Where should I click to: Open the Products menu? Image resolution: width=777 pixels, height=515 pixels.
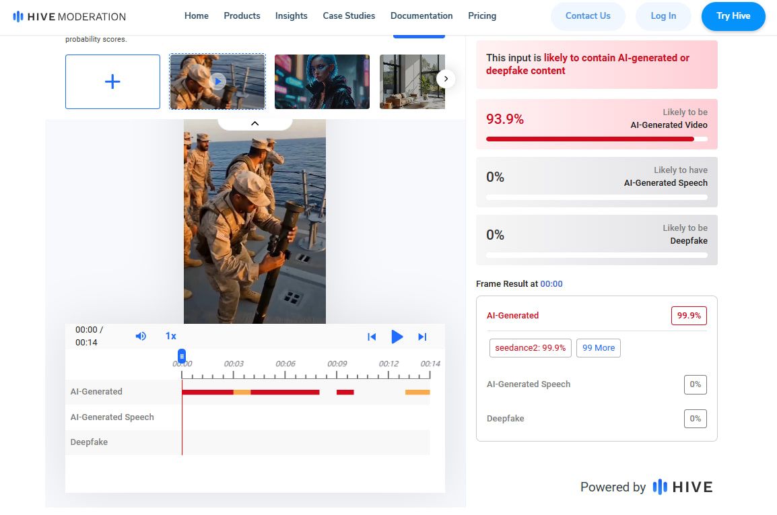[x=242, y=16]
